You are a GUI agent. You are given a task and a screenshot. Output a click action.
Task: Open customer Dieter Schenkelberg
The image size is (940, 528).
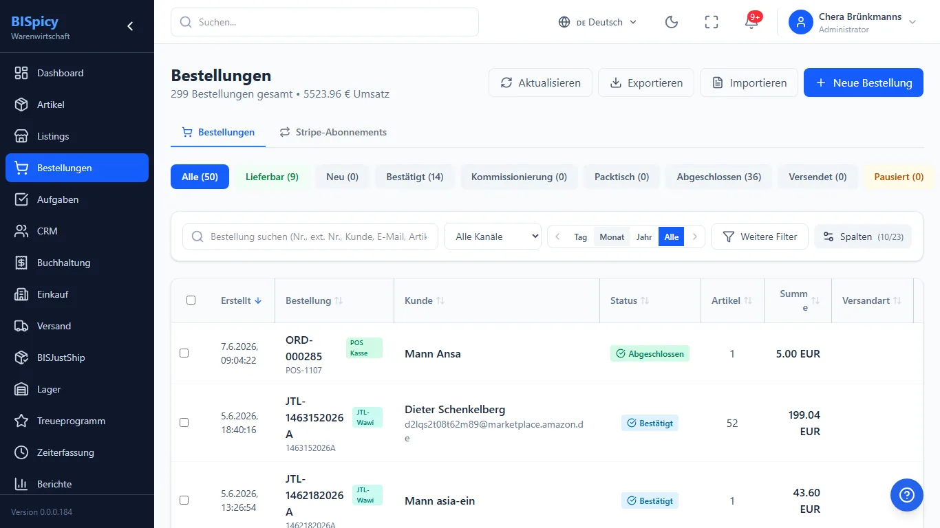click(455, 409)
